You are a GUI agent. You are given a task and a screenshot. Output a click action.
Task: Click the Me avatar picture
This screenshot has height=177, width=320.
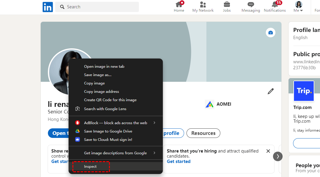tap(298, 4)
